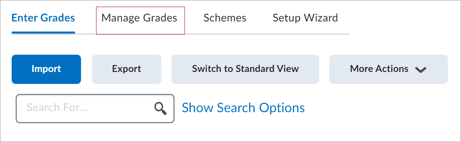
Task: Switch to the Schemes tab
Action: click(x=225, y=18)
